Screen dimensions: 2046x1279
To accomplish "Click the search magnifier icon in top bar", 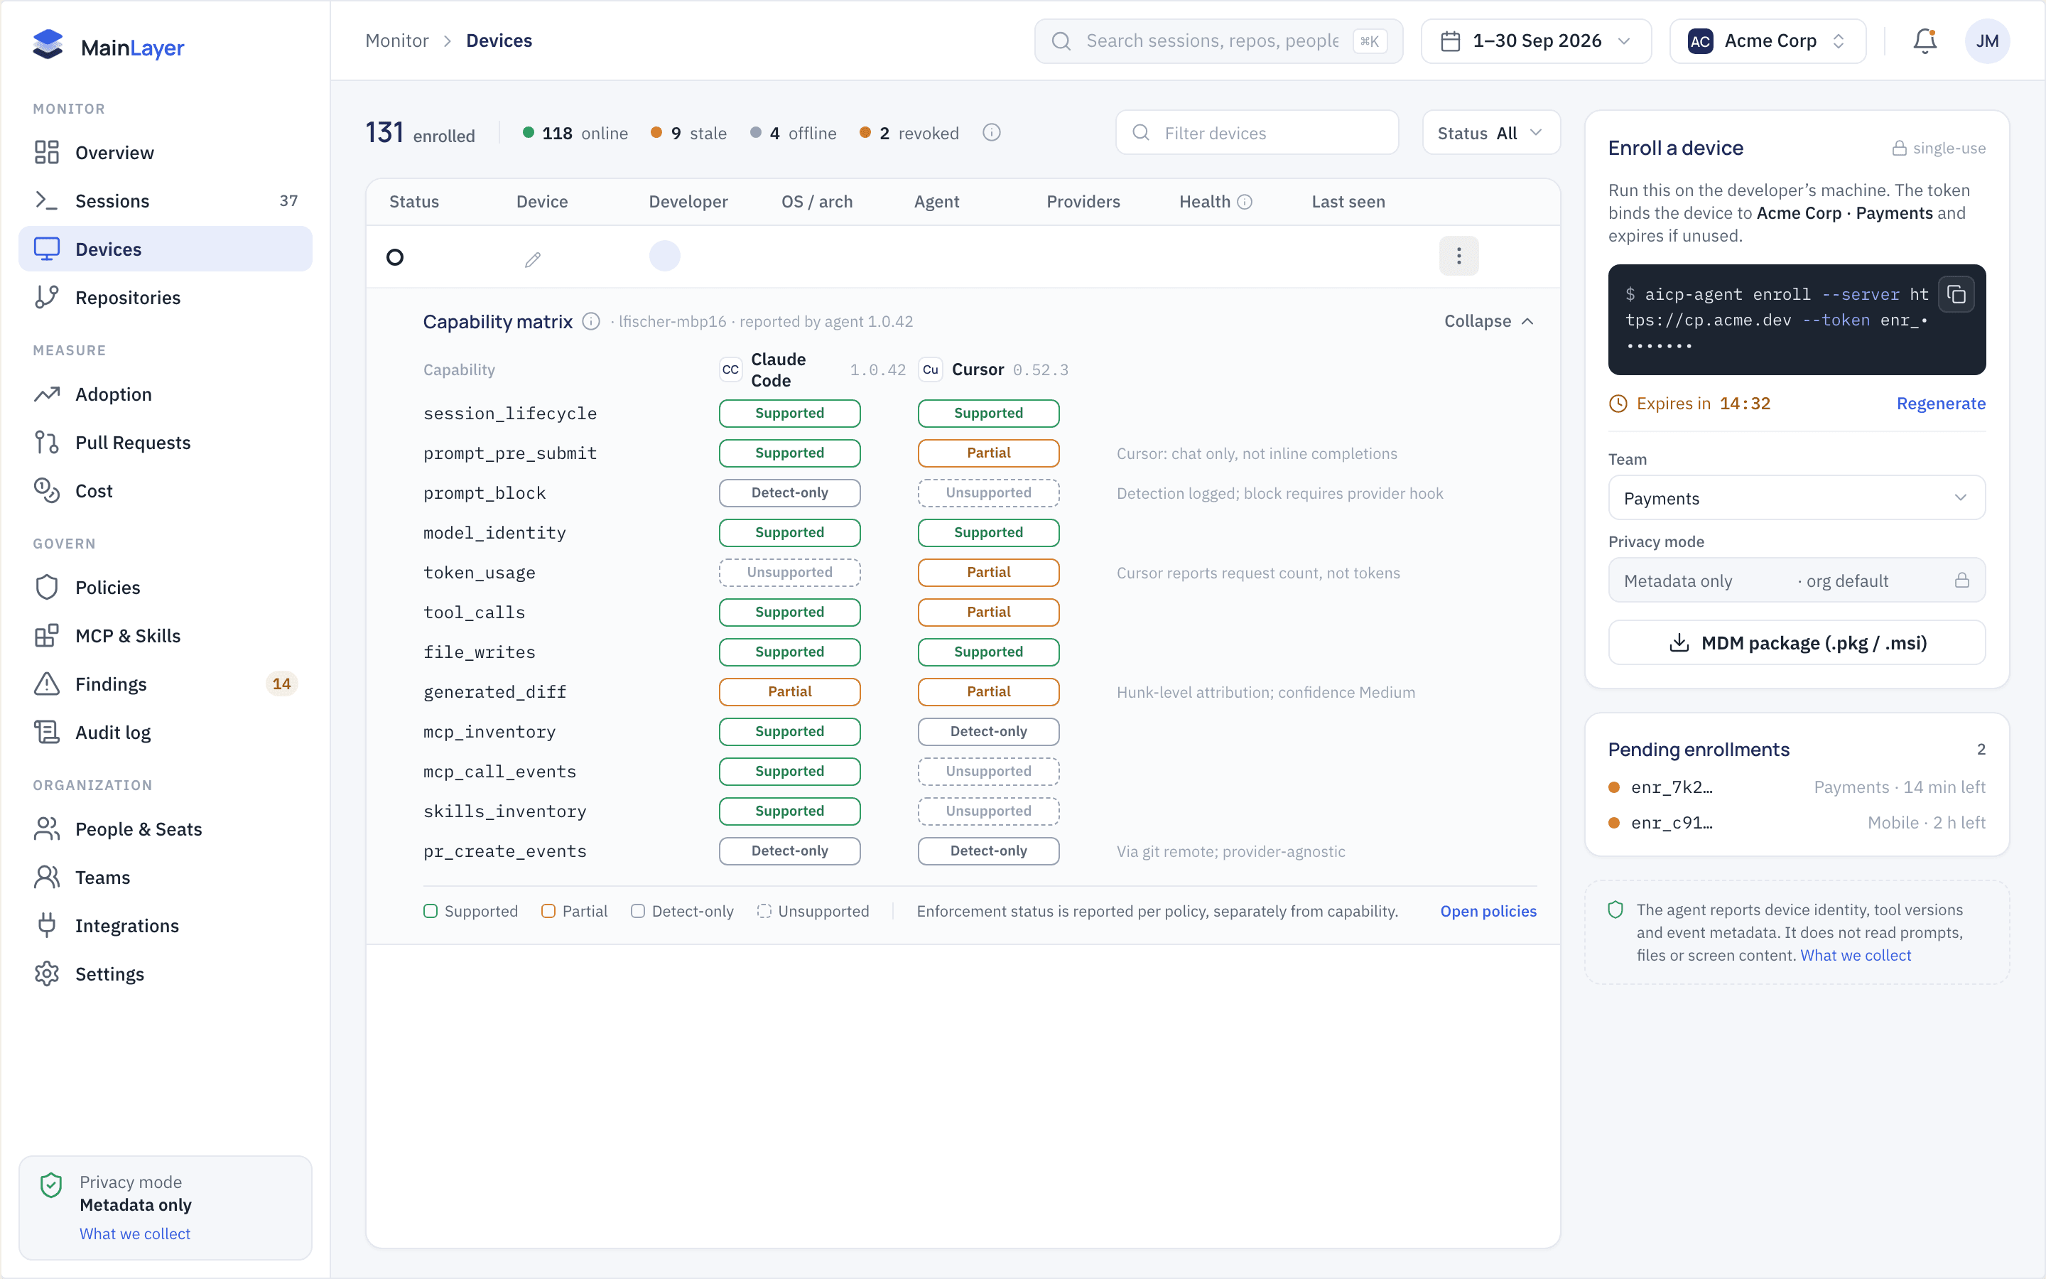I will 1061,41.
